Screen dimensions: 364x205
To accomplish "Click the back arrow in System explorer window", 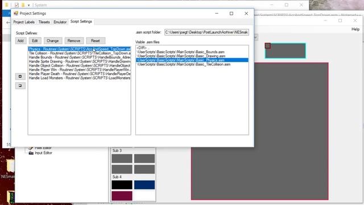I will click(x=8, y=23).
